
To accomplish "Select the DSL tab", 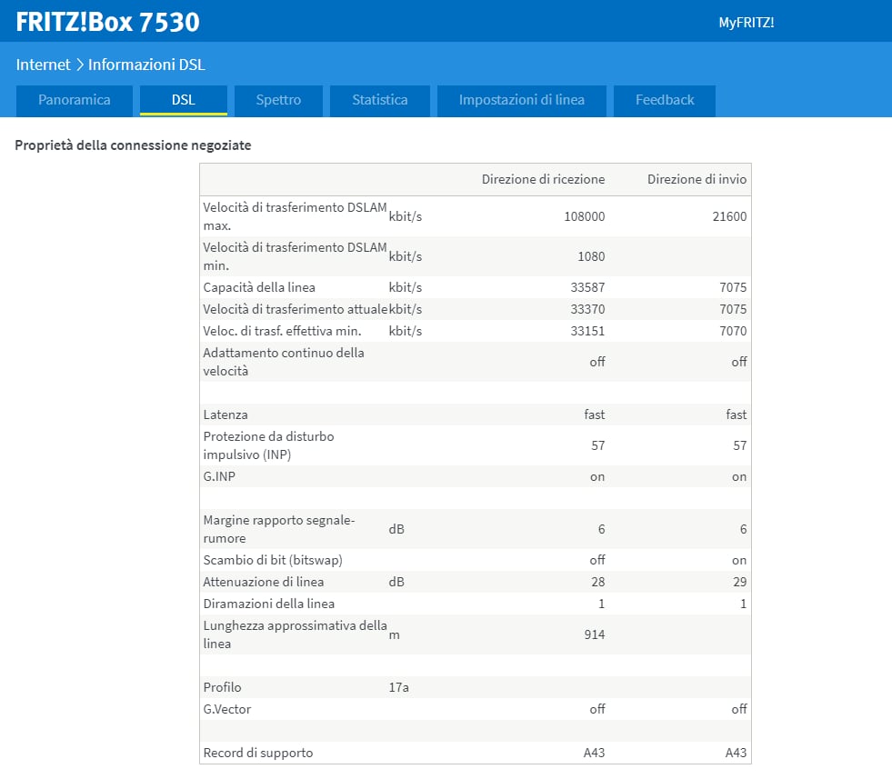I will 184,100.
